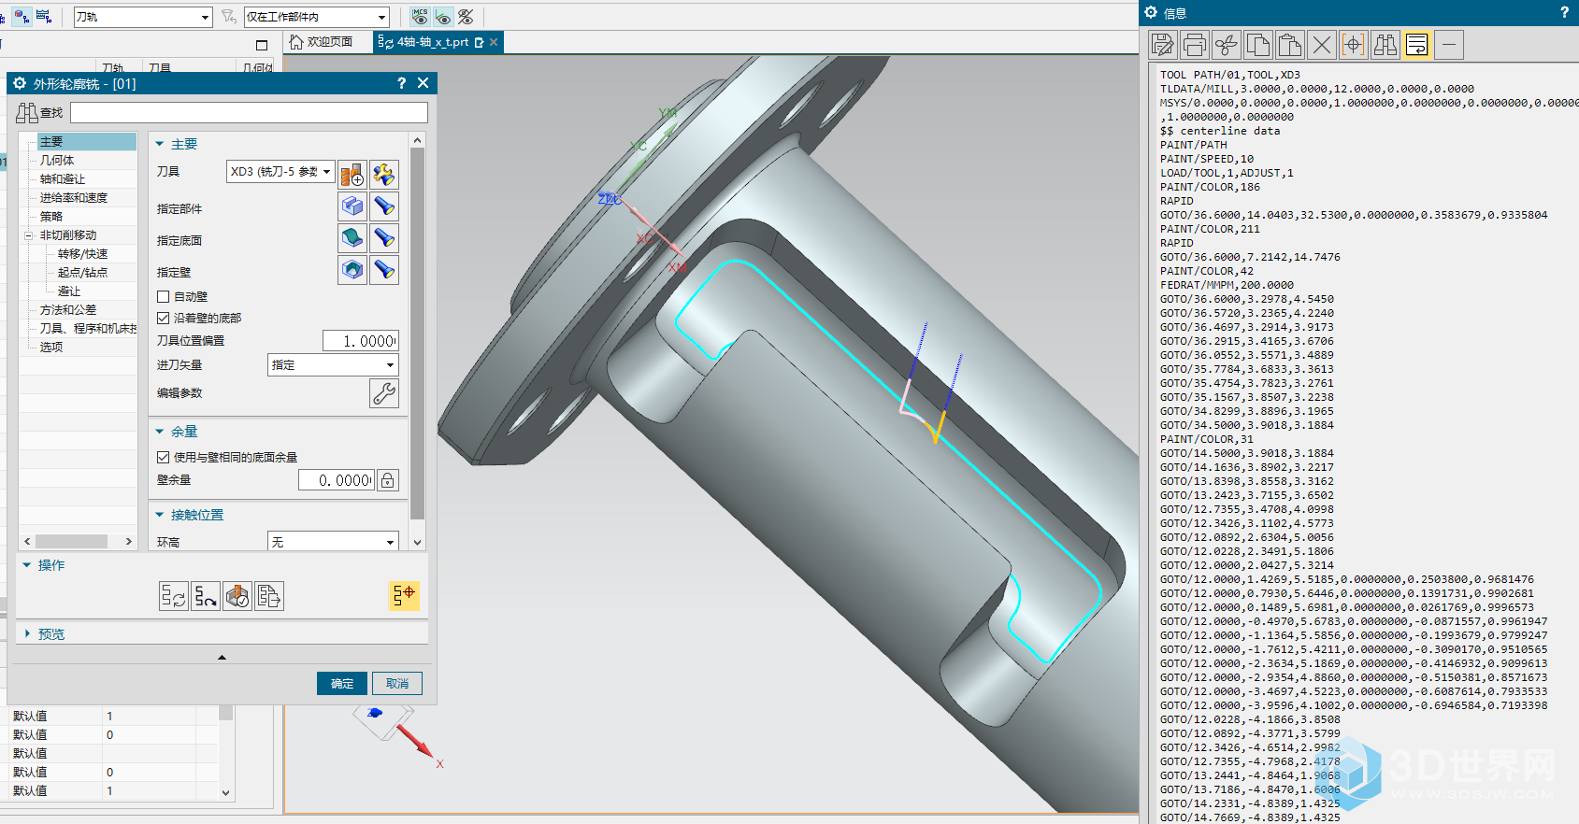Collapse the 接触位置 section
Image resolution: width=1579 pixels, height=824 pixels.
[160, 515]
